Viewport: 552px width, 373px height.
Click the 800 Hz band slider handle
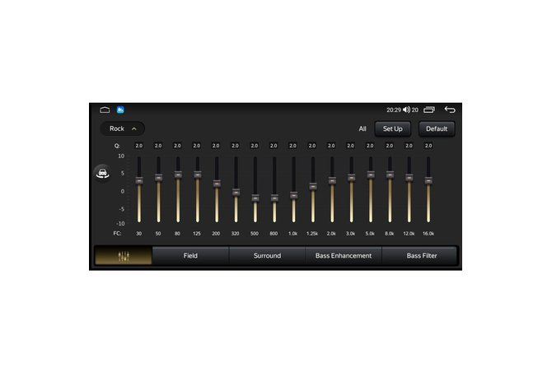pyautogui.click(x=274, y=198)
